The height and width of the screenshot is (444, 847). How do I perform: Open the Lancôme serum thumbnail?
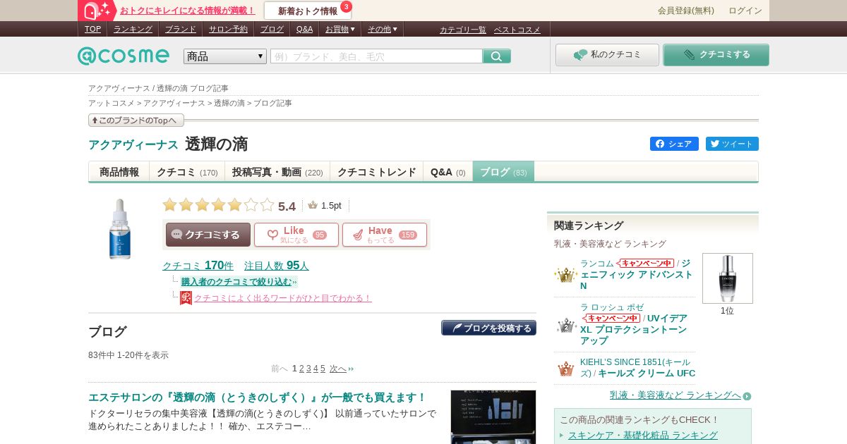727,278
